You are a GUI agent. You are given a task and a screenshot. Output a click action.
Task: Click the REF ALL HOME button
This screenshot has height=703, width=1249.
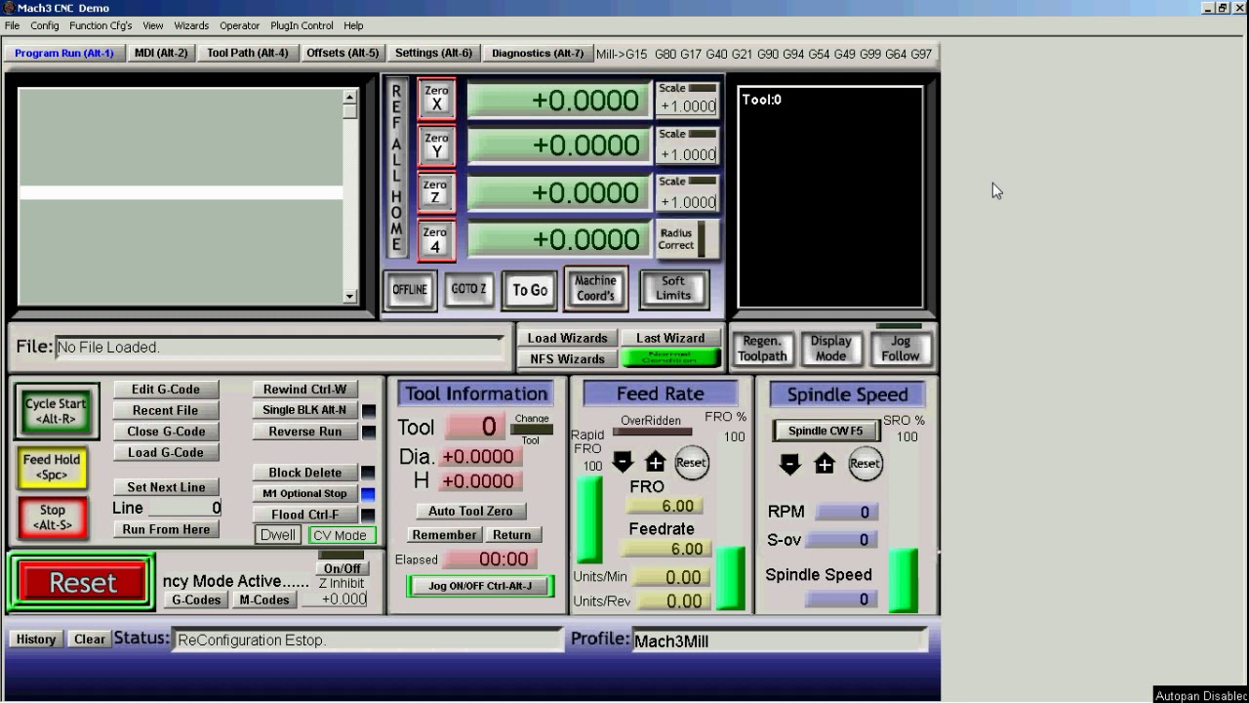click(x=396, y=168)
